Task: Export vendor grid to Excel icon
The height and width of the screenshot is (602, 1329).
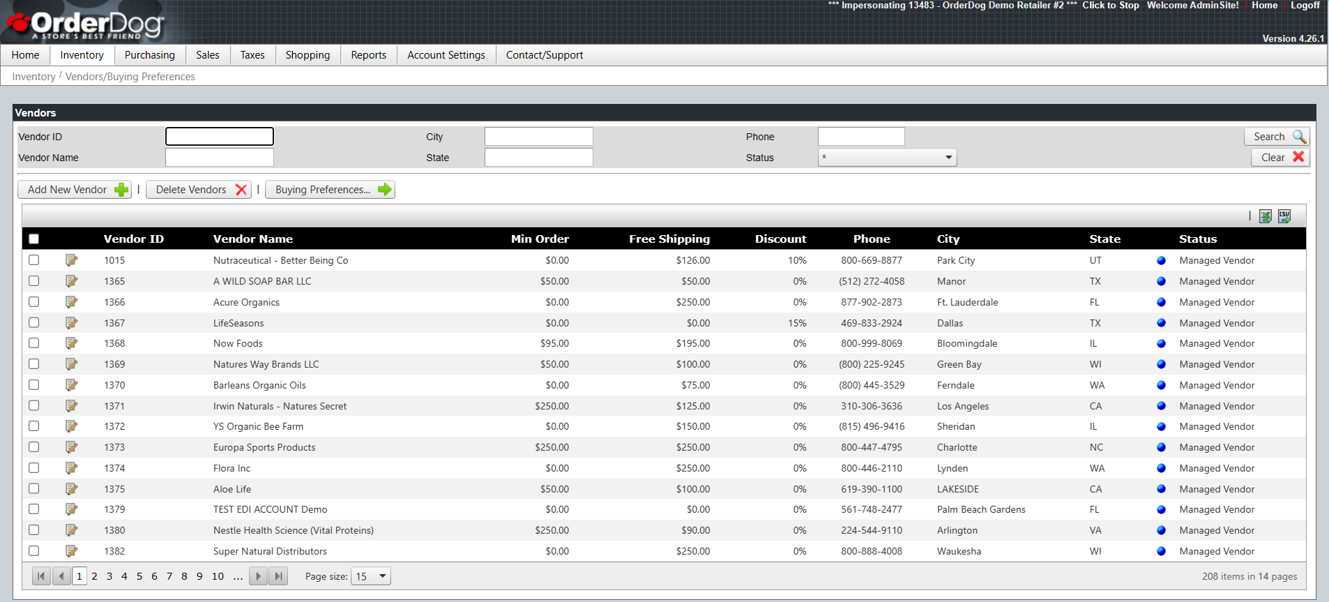Action: [x=1266, y=216]
